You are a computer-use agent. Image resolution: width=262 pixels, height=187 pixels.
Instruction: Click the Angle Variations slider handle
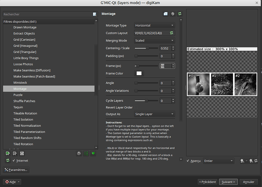pyautogui.click(x=136, y=91)
